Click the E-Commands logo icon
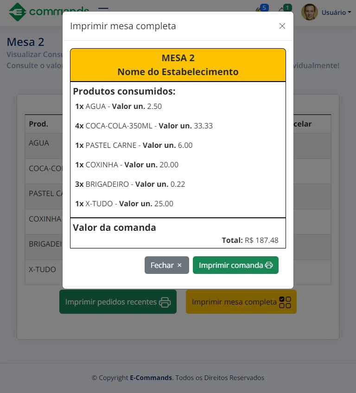Image resolution: width=356 pixels, height=393 pixels. click(18, 12)
